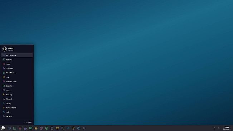The height and width of the screenshot is (131, 233).
Task: Open Achievements from the start menu
Action: 17,108
